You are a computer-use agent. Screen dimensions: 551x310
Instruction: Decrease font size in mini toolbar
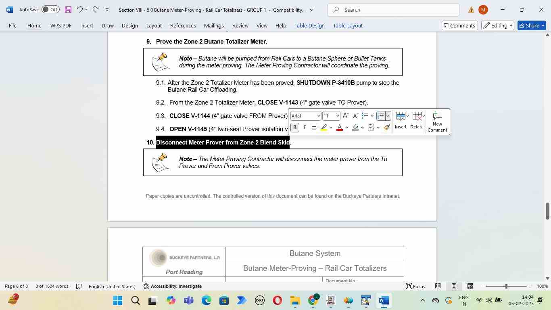[355, 116]
